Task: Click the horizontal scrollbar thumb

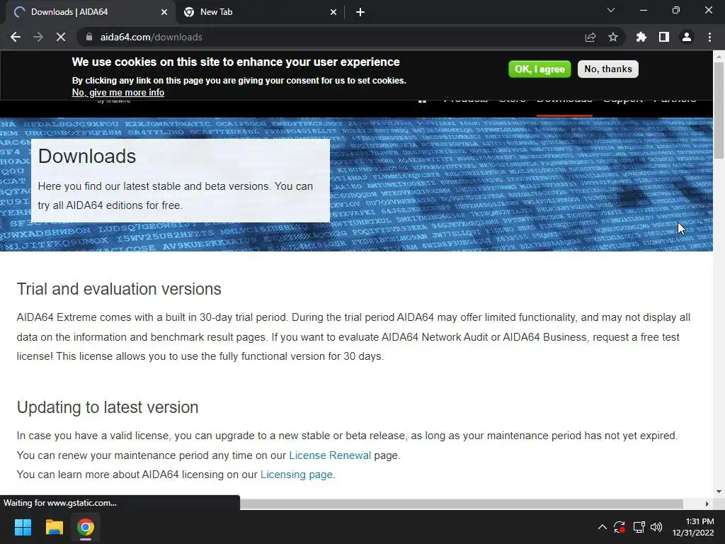Action: tap(461, 504)
